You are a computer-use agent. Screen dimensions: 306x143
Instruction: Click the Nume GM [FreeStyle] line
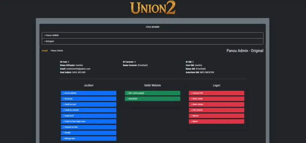pyautogui.click(x=196, y=69)
